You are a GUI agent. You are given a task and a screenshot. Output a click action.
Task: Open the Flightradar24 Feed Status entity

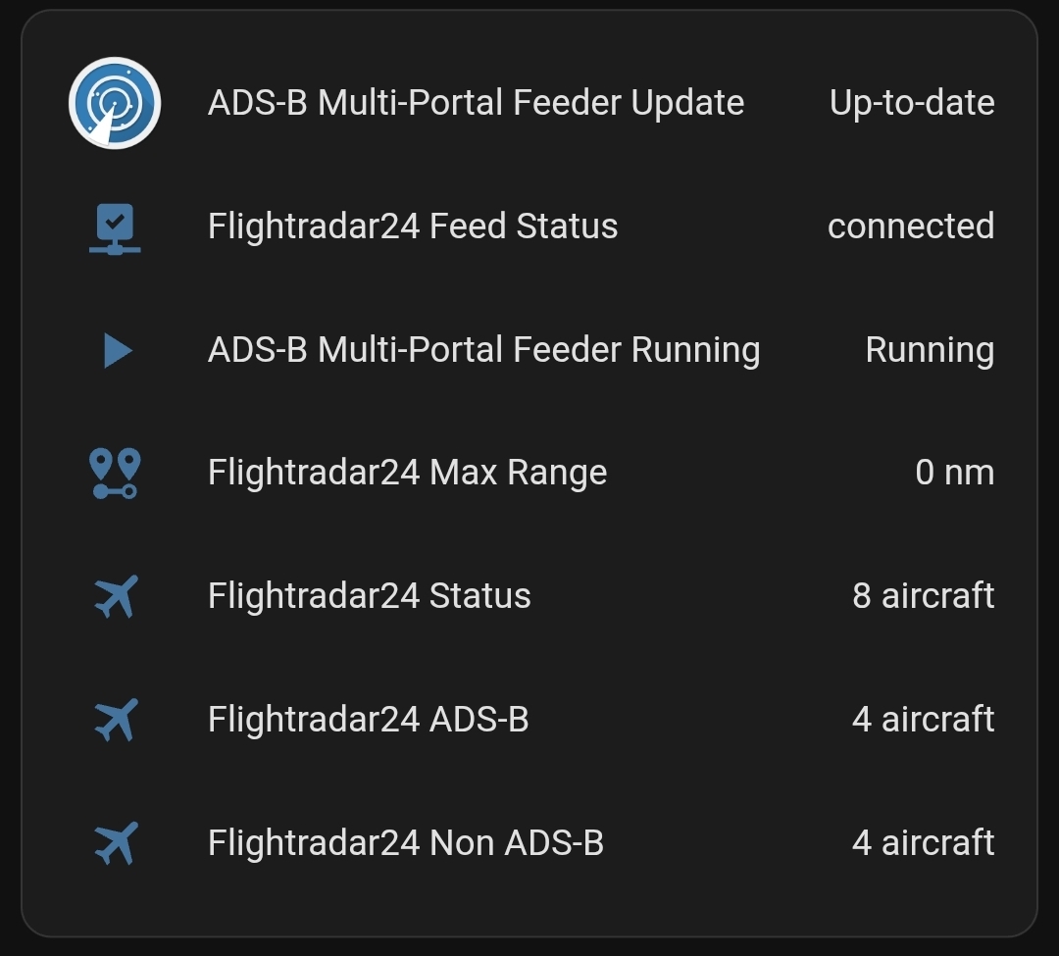click(x=412, y=226)
